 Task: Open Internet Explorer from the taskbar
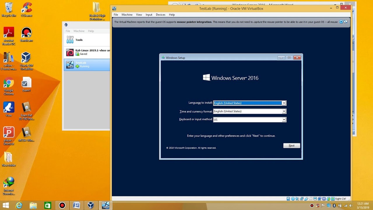pos(19,205)
